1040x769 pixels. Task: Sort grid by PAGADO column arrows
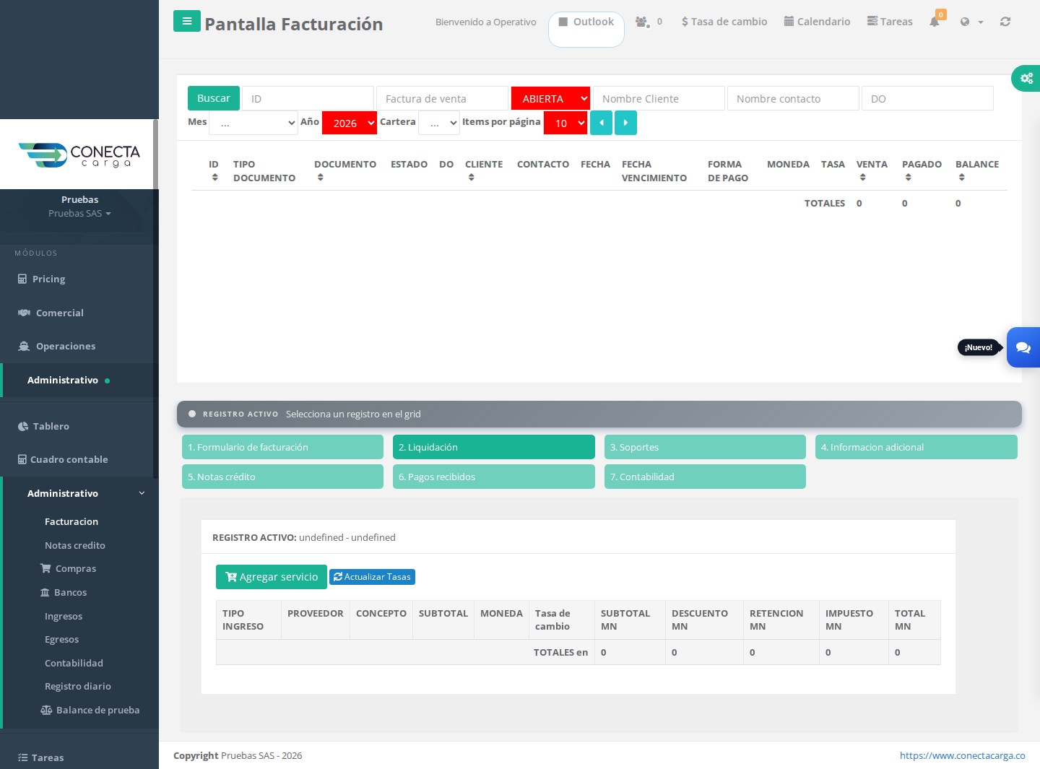908,178
